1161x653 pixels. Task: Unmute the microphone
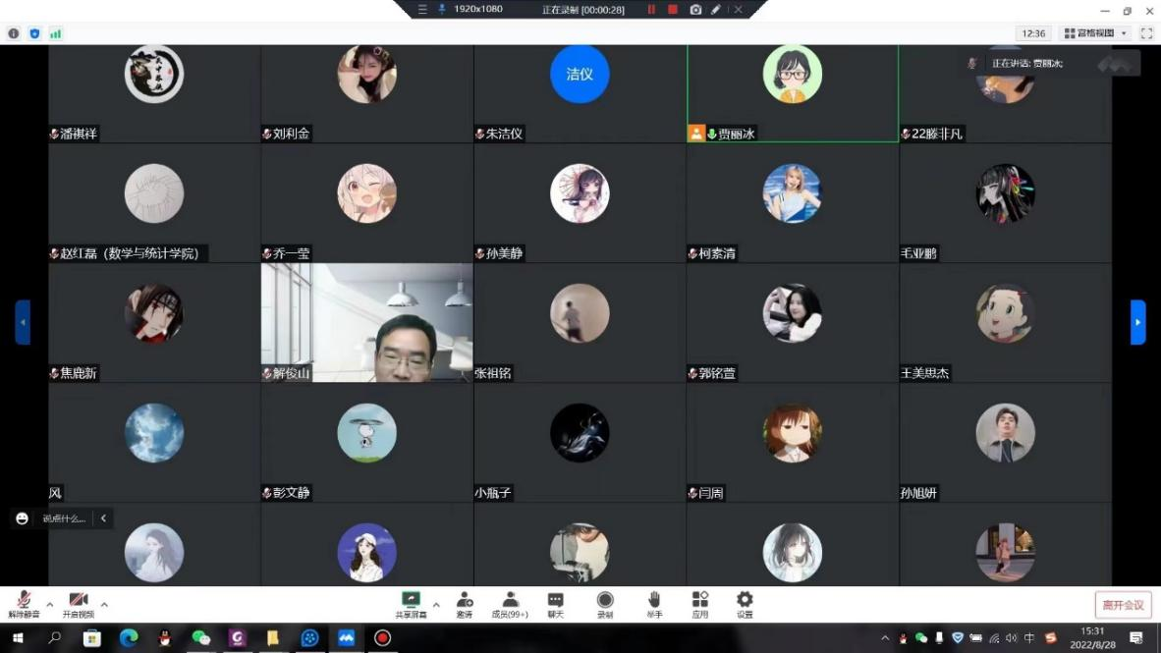[24, 604]
